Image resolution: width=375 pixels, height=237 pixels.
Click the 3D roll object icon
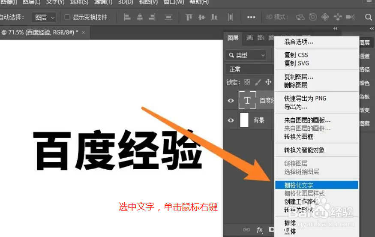pos(312,17)
